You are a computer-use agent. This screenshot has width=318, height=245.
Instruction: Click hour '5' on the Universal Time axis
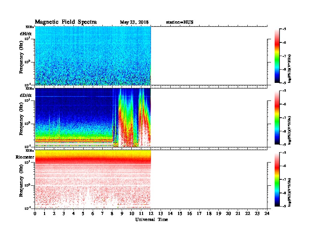[83, 213]
